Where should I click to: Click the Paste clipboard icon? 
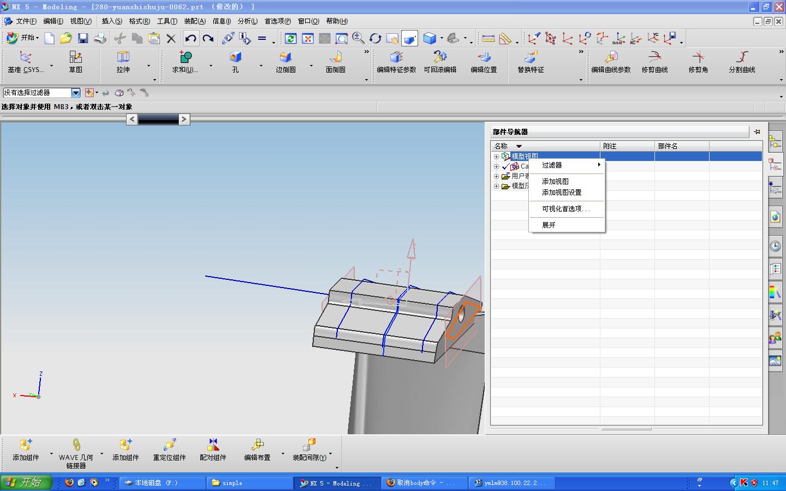(154, 38)
